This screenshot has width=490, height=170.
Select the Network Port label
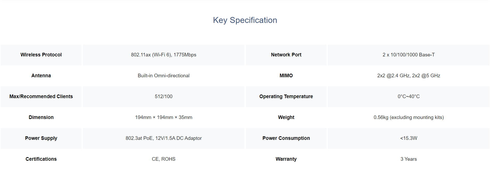(286, 55)
